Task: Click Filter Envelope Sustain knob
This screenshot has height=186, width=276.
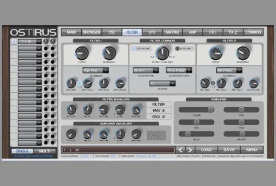Action: pyautogui.click(x=104, y=110)
